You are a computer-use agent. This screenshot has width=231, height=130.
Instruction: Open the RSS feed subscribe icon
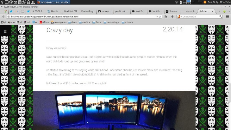(x=166, y=17)
